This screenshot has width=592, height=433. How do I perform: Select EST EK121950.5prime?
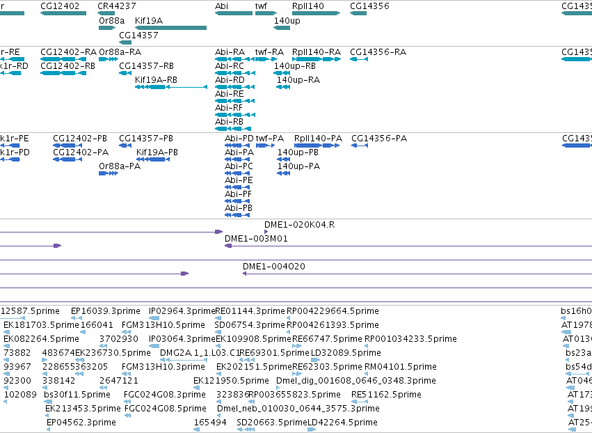pyautogui.click(x=196, y=388)
